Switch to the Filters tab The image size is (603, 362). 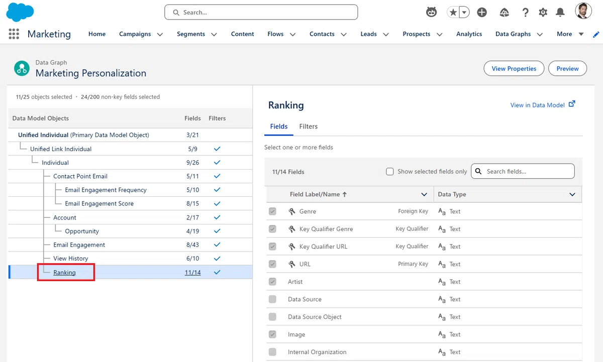pos(309,127)
